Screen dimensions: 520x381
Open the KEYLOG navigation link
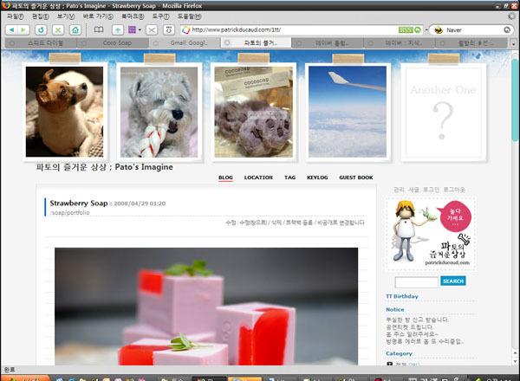tap(317, 178)
